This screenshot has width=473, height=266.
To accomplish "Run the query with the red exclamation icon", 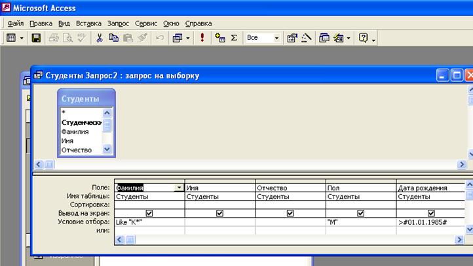I will [x=202, y=38].
